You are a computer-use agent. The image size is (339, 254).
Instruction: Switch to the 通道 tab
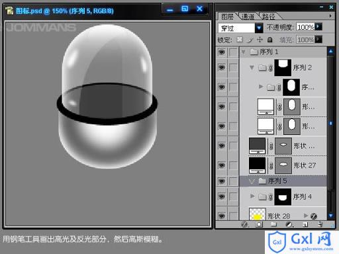click(x=248, y=17)
